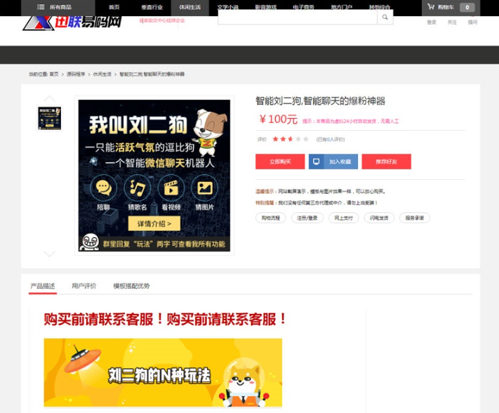Click the 详情介绍 button in product image
The width and height of the screenshot is (499, 413).
[x=154, y=223]
